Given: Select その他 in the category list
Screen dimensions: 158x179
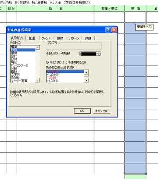Looking at the screenshot, I should (x=23, y=78).
